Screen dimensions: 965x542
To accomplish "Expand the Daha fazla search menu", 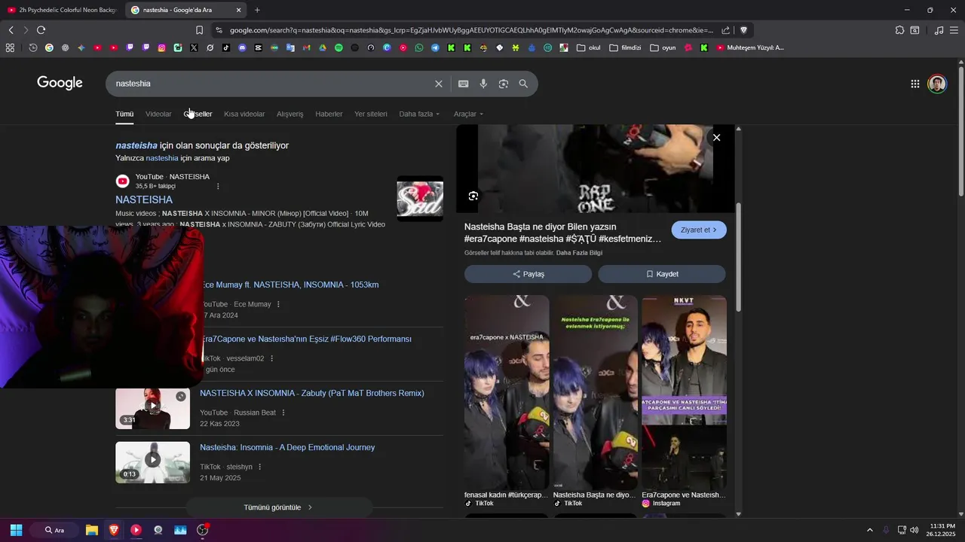I will pos(419,114).
